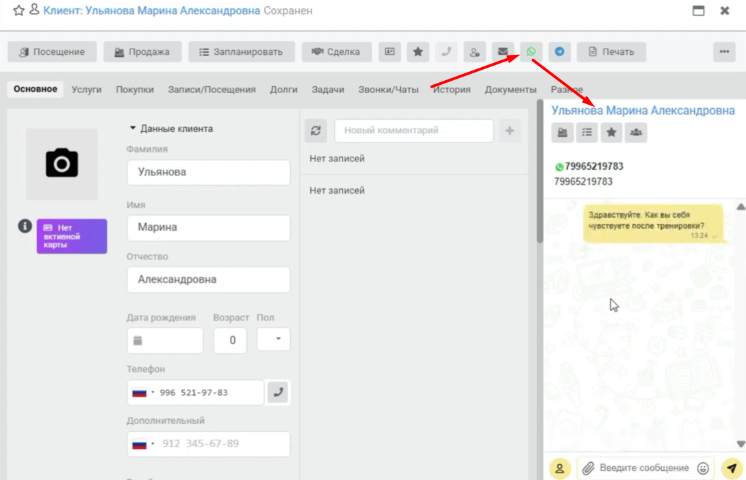Click the Нет активной карты badge
The height and width of the screenshot is (480, 746).
[72, 236]
